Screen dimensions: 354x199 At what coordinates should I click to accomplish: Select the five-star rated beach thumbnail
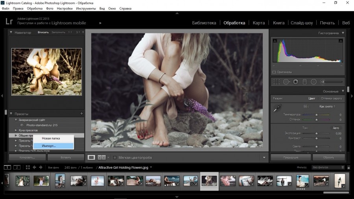tap(302, 181)
